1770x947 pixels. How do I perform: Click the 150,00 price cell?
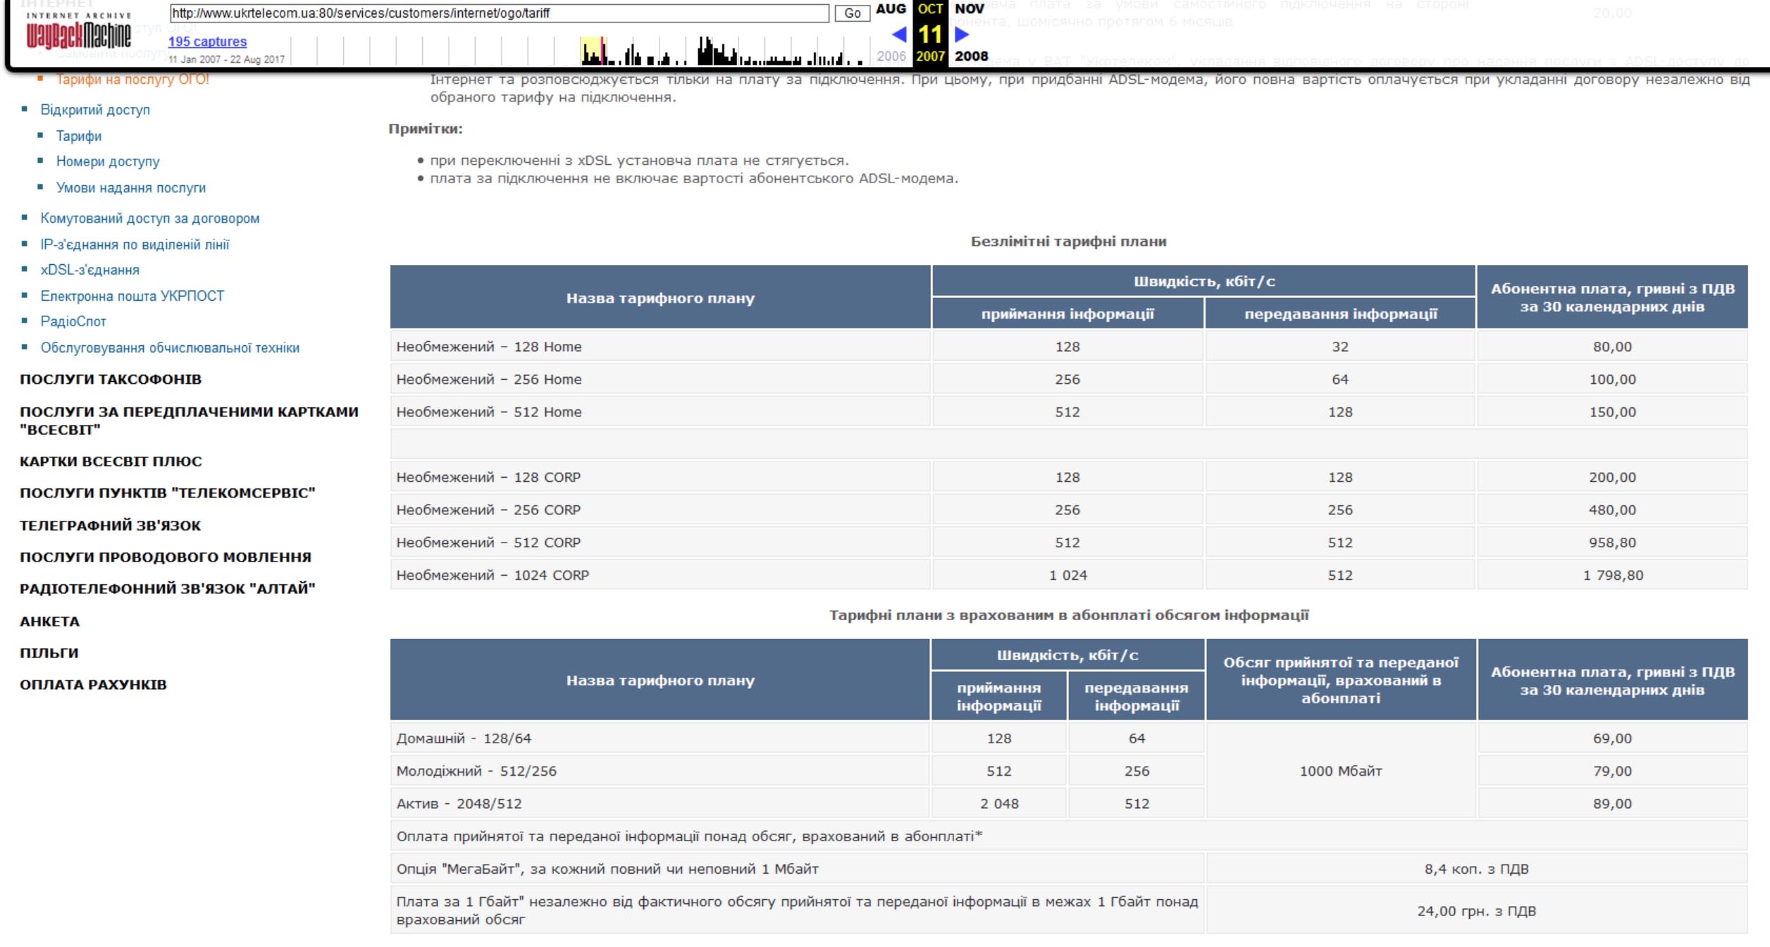(1612, 412)
